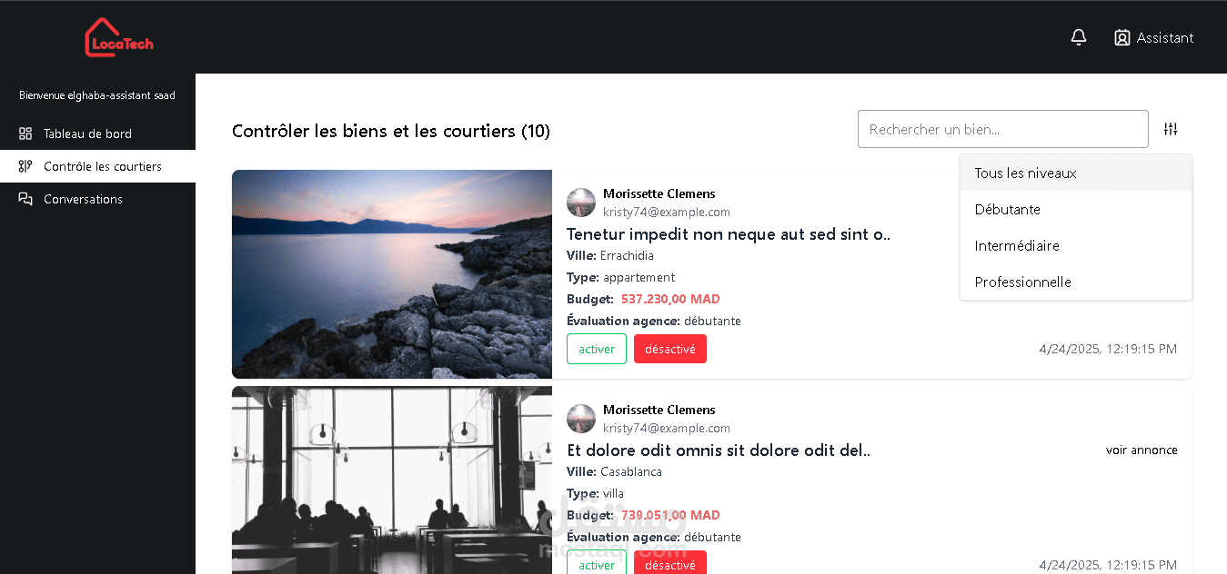Click Morissette Clemens avatar on villa listing

click(581, 419)
